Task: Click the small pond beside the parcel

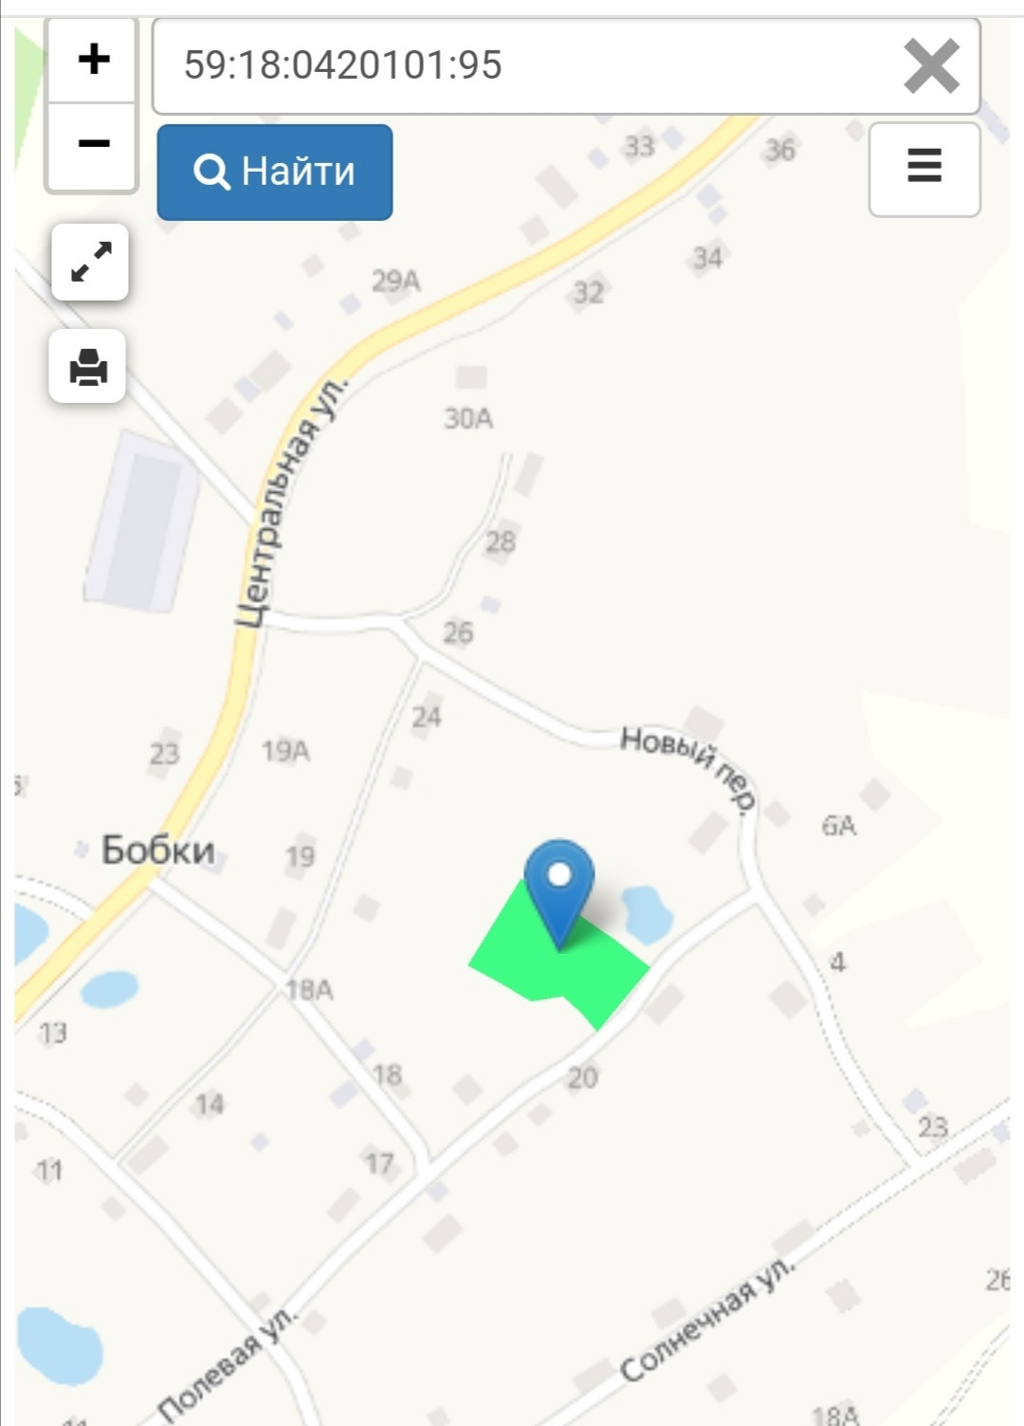Action: 647,913
